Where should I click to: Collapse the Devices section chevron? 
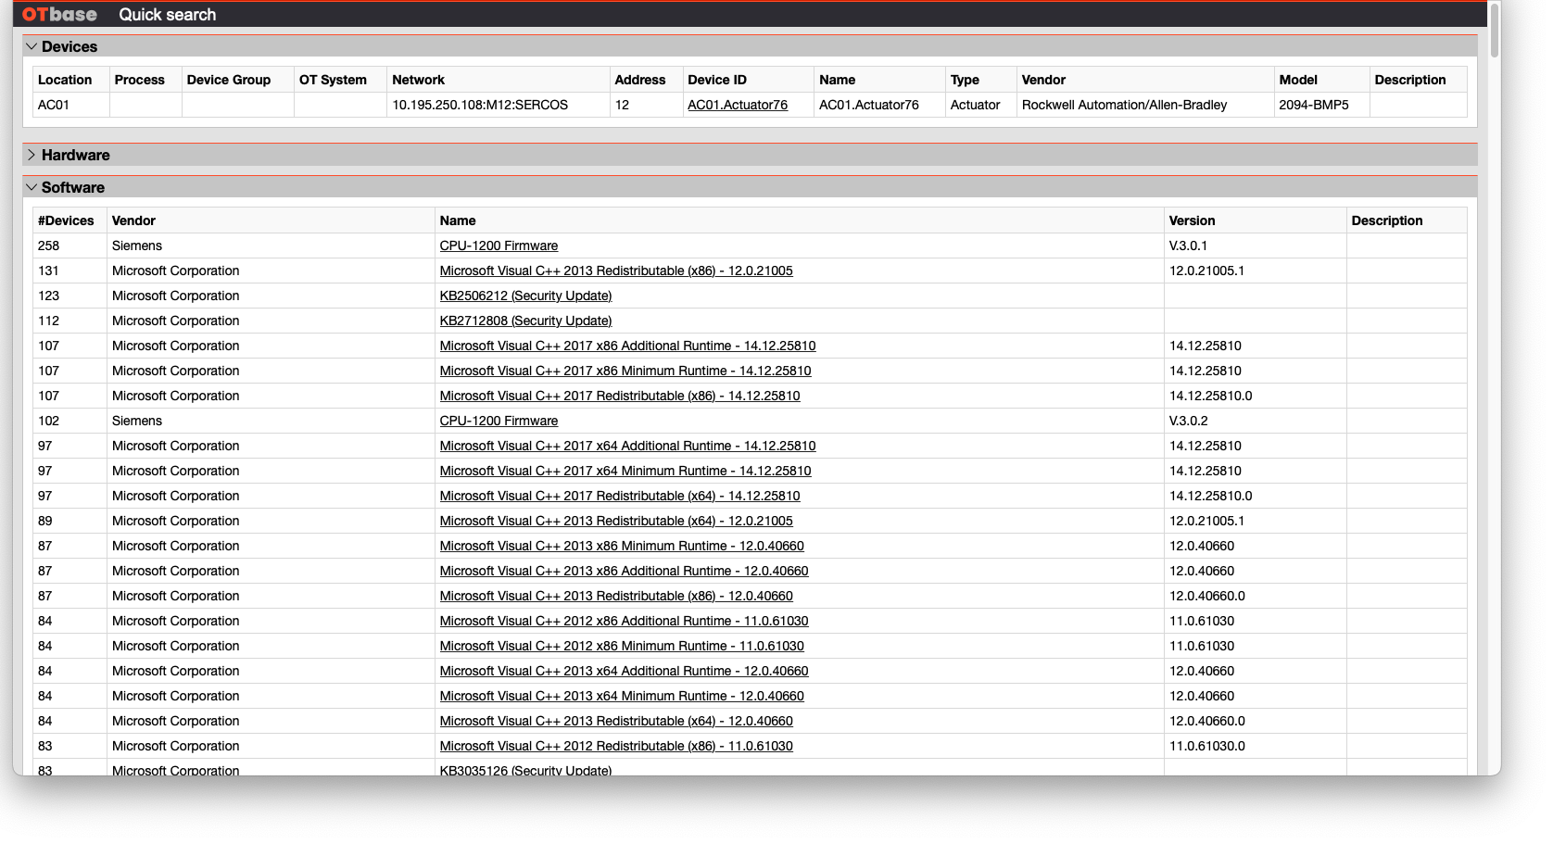click(32, 46)
